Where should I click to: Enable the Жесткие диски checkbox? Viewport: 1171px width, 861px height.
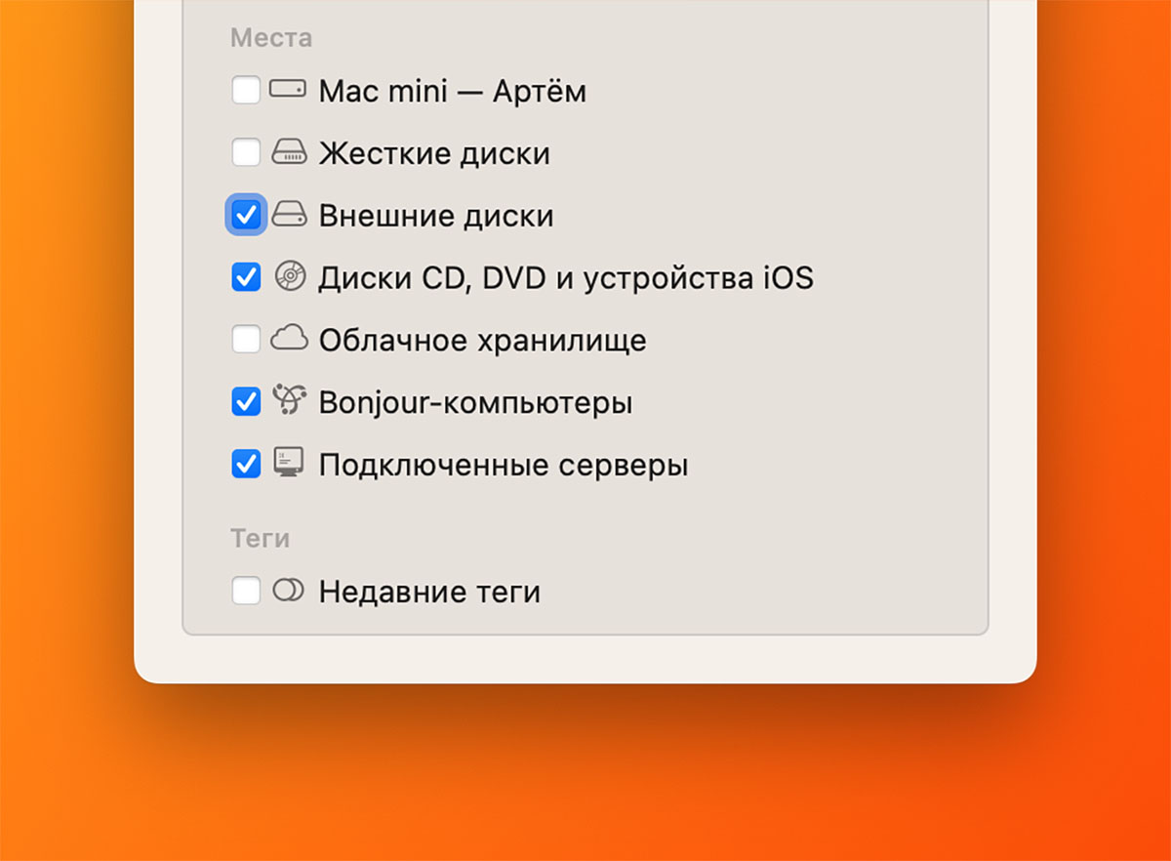point(246,153)
